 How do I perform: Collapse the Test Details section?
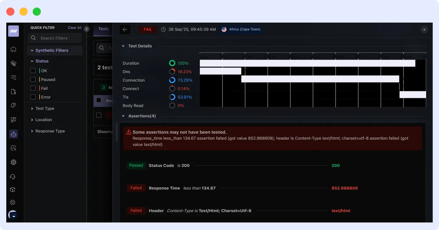click(x=123, y=46)
